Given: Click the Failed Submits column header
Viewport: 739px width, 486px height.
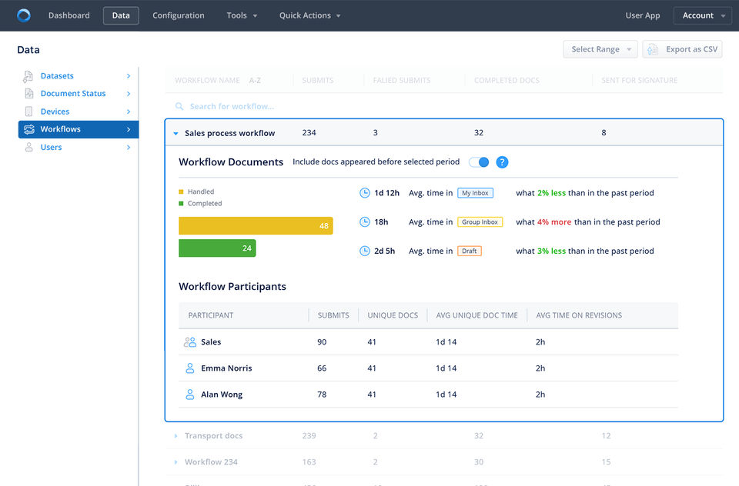Looking at the screenshot, I should tap(402, 81).
